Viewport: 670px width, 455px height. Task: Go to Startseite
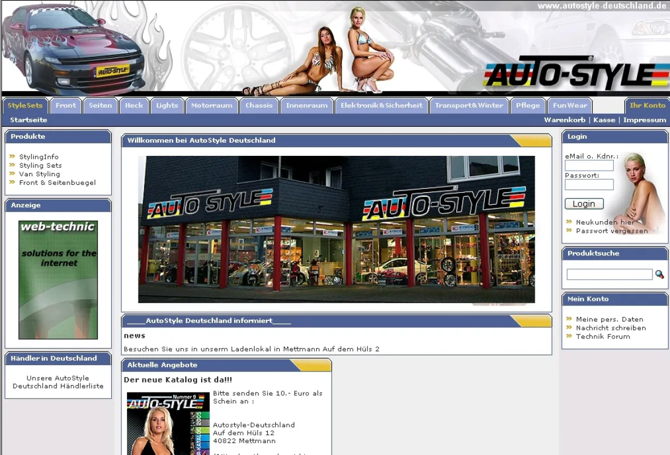pyautogui.click(x=28, y=120)
